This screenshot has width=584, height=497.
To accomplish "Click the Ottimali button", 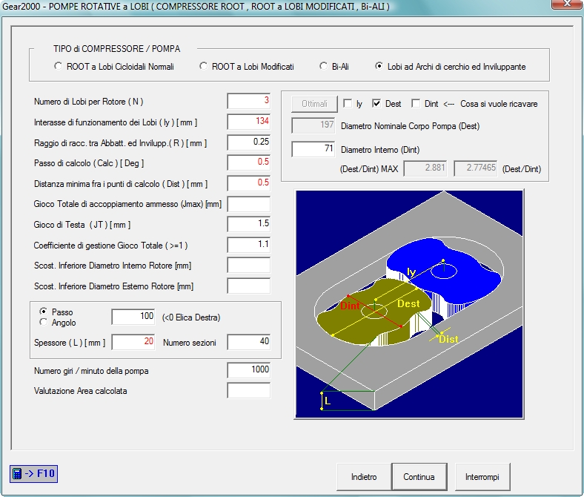I will click(314, 104).
